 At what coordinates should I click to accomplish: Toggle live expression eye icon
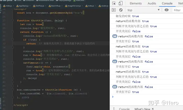(x=166, y=10)
